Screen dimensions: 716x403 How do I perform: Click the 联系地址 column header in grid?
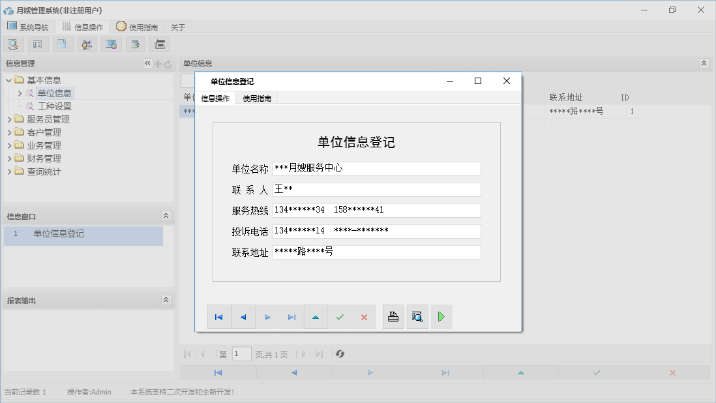[580, 97]
